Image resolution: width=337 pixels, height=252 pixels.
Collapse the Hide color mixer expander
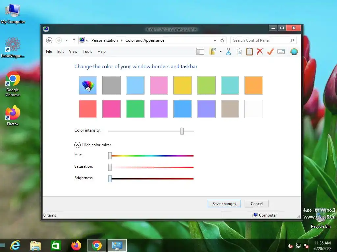pyautogui.click(x=77, y=145)
